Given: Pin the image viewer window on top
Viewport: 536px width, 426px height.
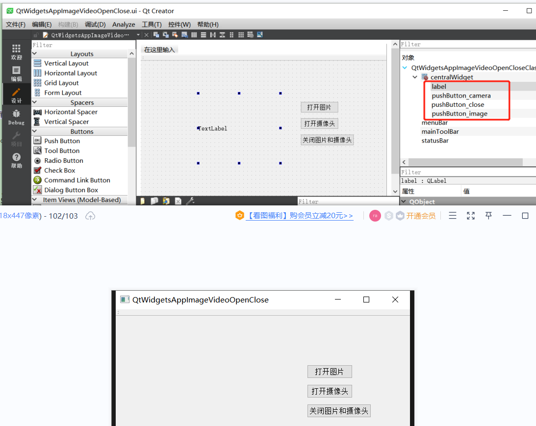Looking at the screenshot, I should click(488, 216).
